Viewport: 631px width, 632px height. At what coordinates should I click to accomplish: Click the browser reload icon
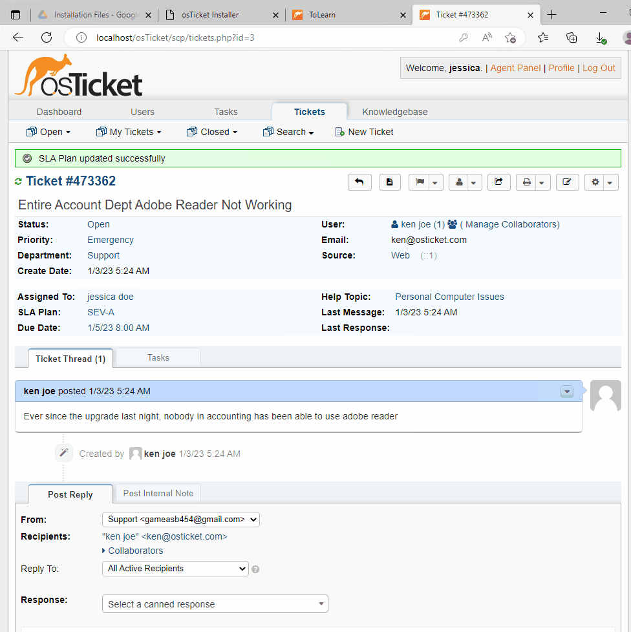pyautogui.click(x=47, y=37)
